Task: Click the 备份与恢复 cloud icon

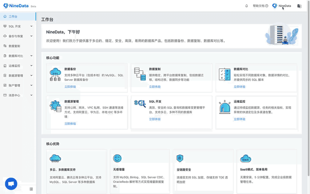Action: [5, 36]
